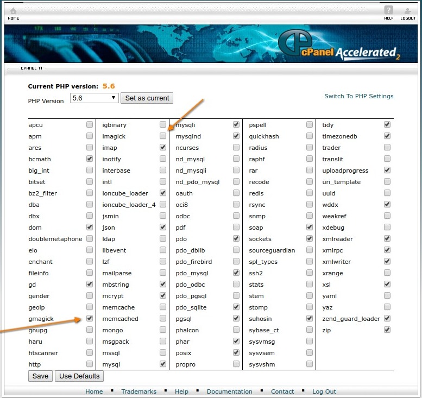
Task: Open the PHP Version dropdown
Action: tap(94, 98)
